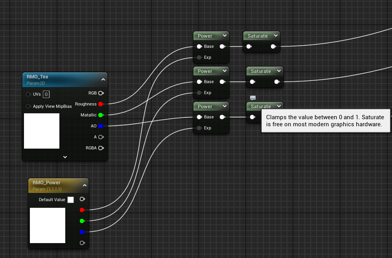This screenshot has height=258, width=392.
Task: Click input pin of Saturate on AO chain
Action: tap(252, 117)
